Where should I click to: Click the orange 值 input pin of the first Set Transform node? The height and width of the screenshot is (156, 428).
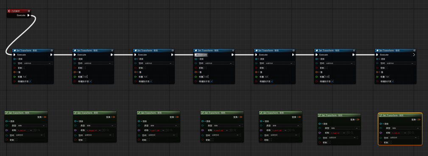(14, 72)
